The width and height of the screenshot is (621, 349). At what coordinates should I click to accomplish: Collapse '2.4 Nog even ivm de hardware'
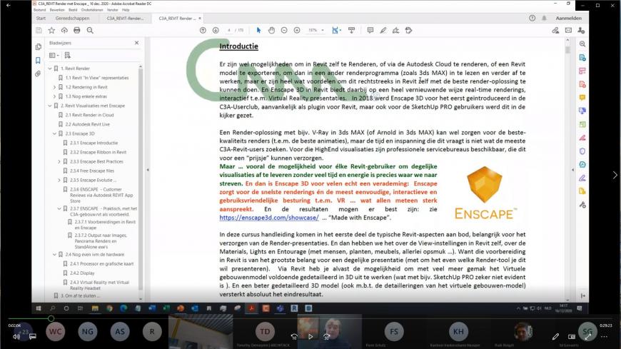click(55, 255)
